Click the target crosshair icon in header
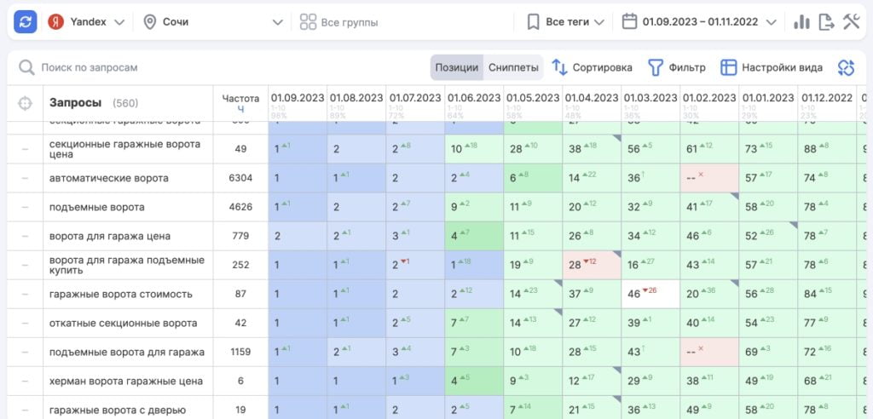873x419 pixels. (x=25, y=103)
